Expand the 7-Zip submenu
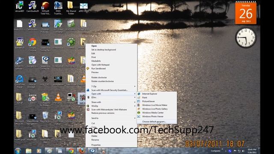This screenshot has height=154, width=274. click(111, 86)
